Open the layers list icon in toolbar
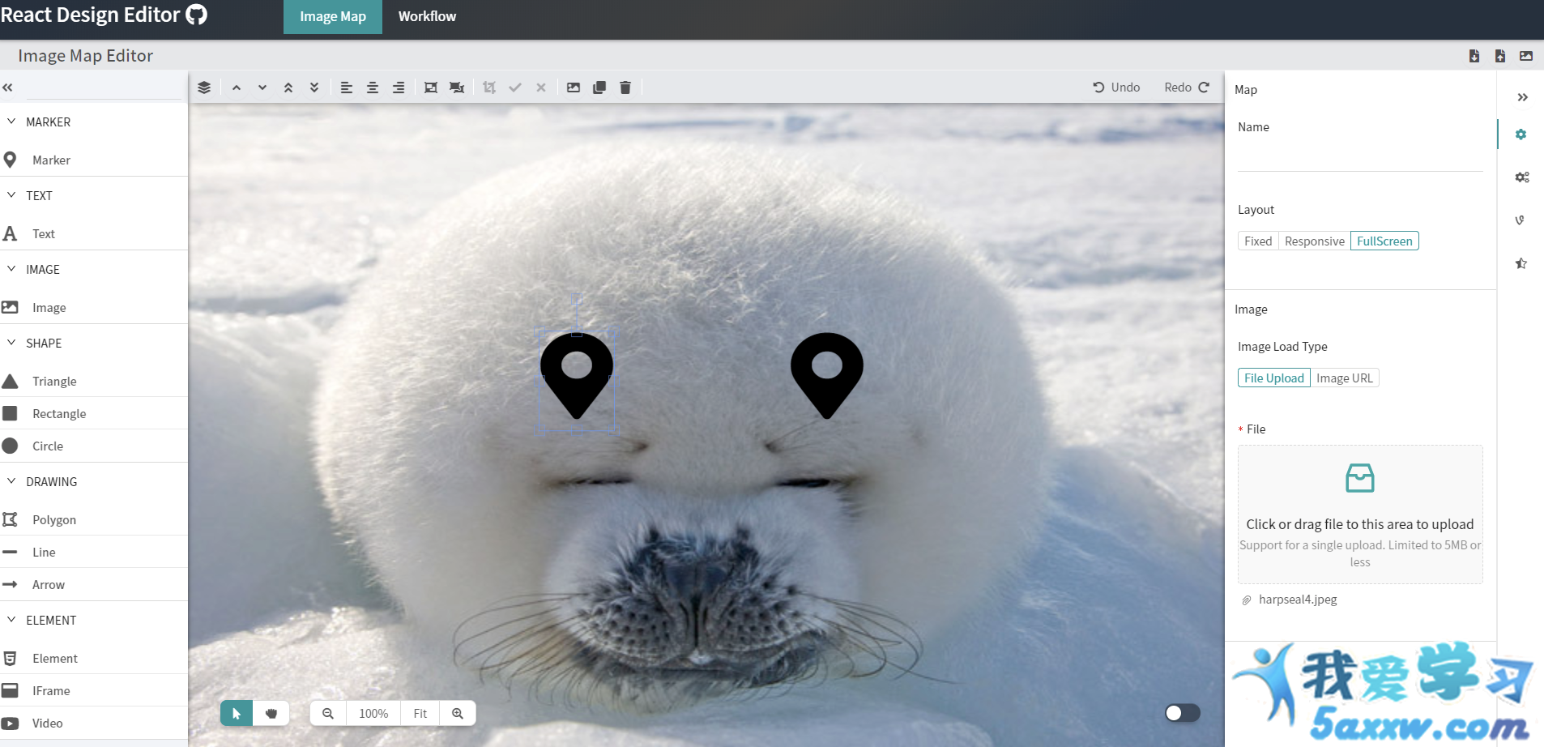The image size is (1544, 747). (204, 88)
